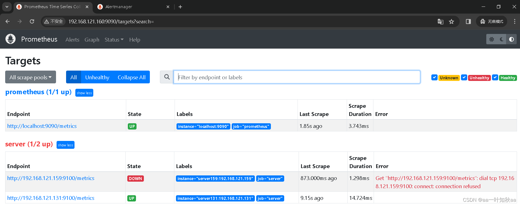Toggle the Unhealthy state checkbox

coord(464,77)
